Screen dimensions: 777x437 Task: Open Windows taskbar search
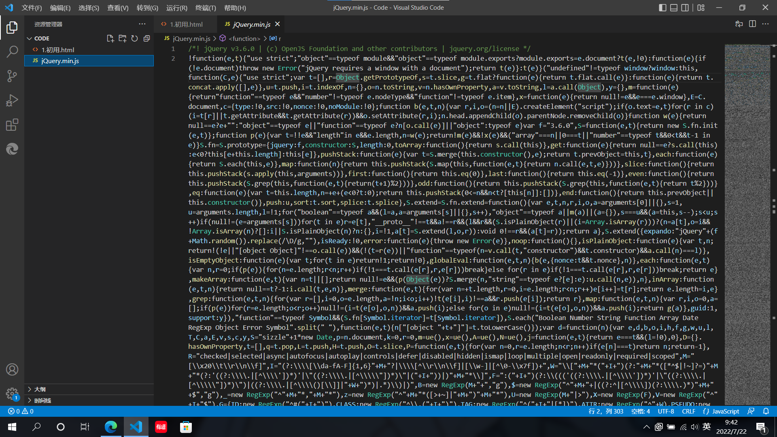click(36, 427)
